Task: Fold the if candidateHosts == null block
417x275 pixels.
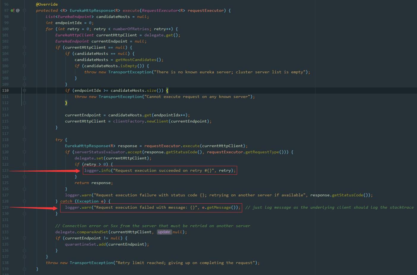Action: click(x=24, y=54)
